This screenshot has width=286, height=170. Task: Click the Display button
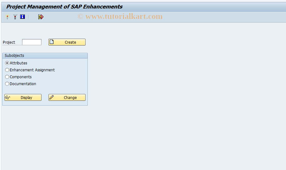[23, 97]
